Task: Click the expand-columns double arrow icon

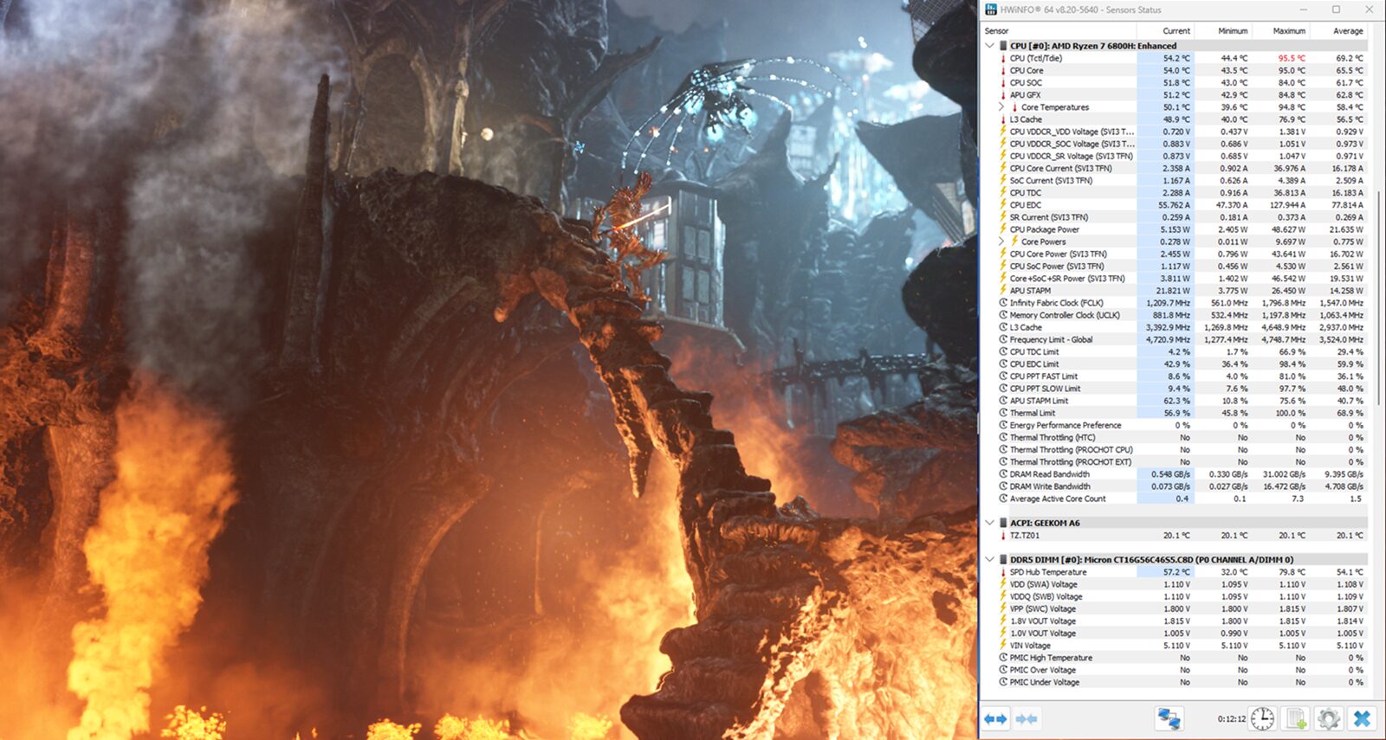Action: (996, 718)
